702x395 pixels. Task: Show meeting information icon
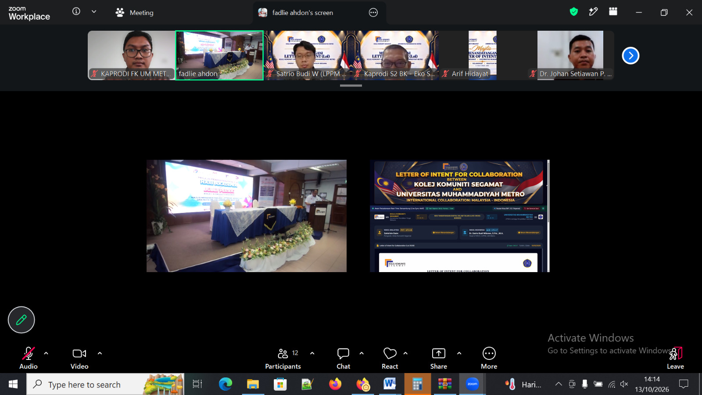tap(76, 11)
